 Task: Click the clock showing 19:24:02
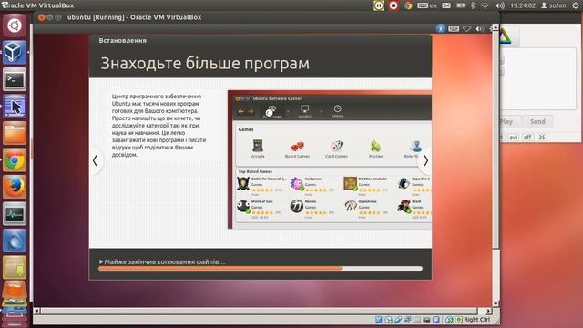click(523, 5)
